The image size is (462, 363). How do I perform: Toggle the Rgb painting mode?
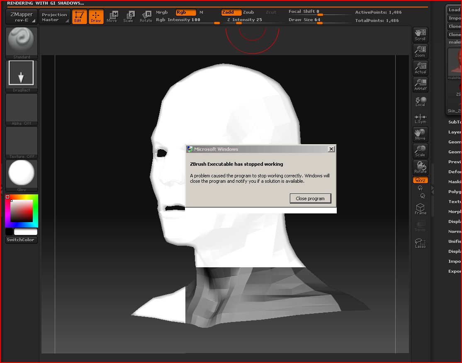point(186,12)
